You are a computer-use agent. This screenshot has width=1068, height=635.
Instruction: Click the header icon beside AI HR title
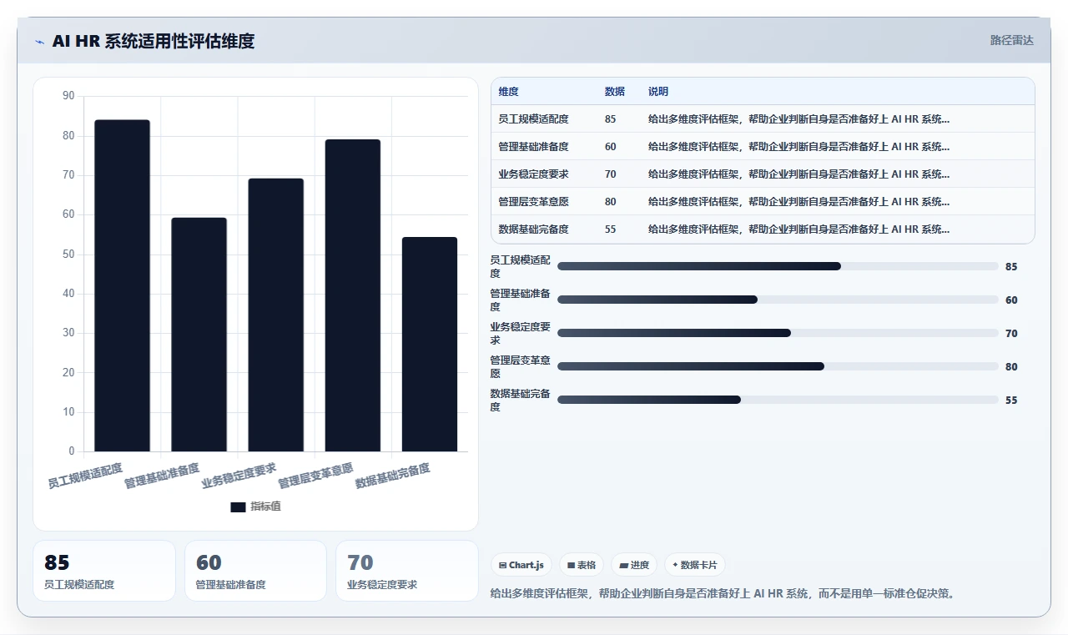coord(39,42)
